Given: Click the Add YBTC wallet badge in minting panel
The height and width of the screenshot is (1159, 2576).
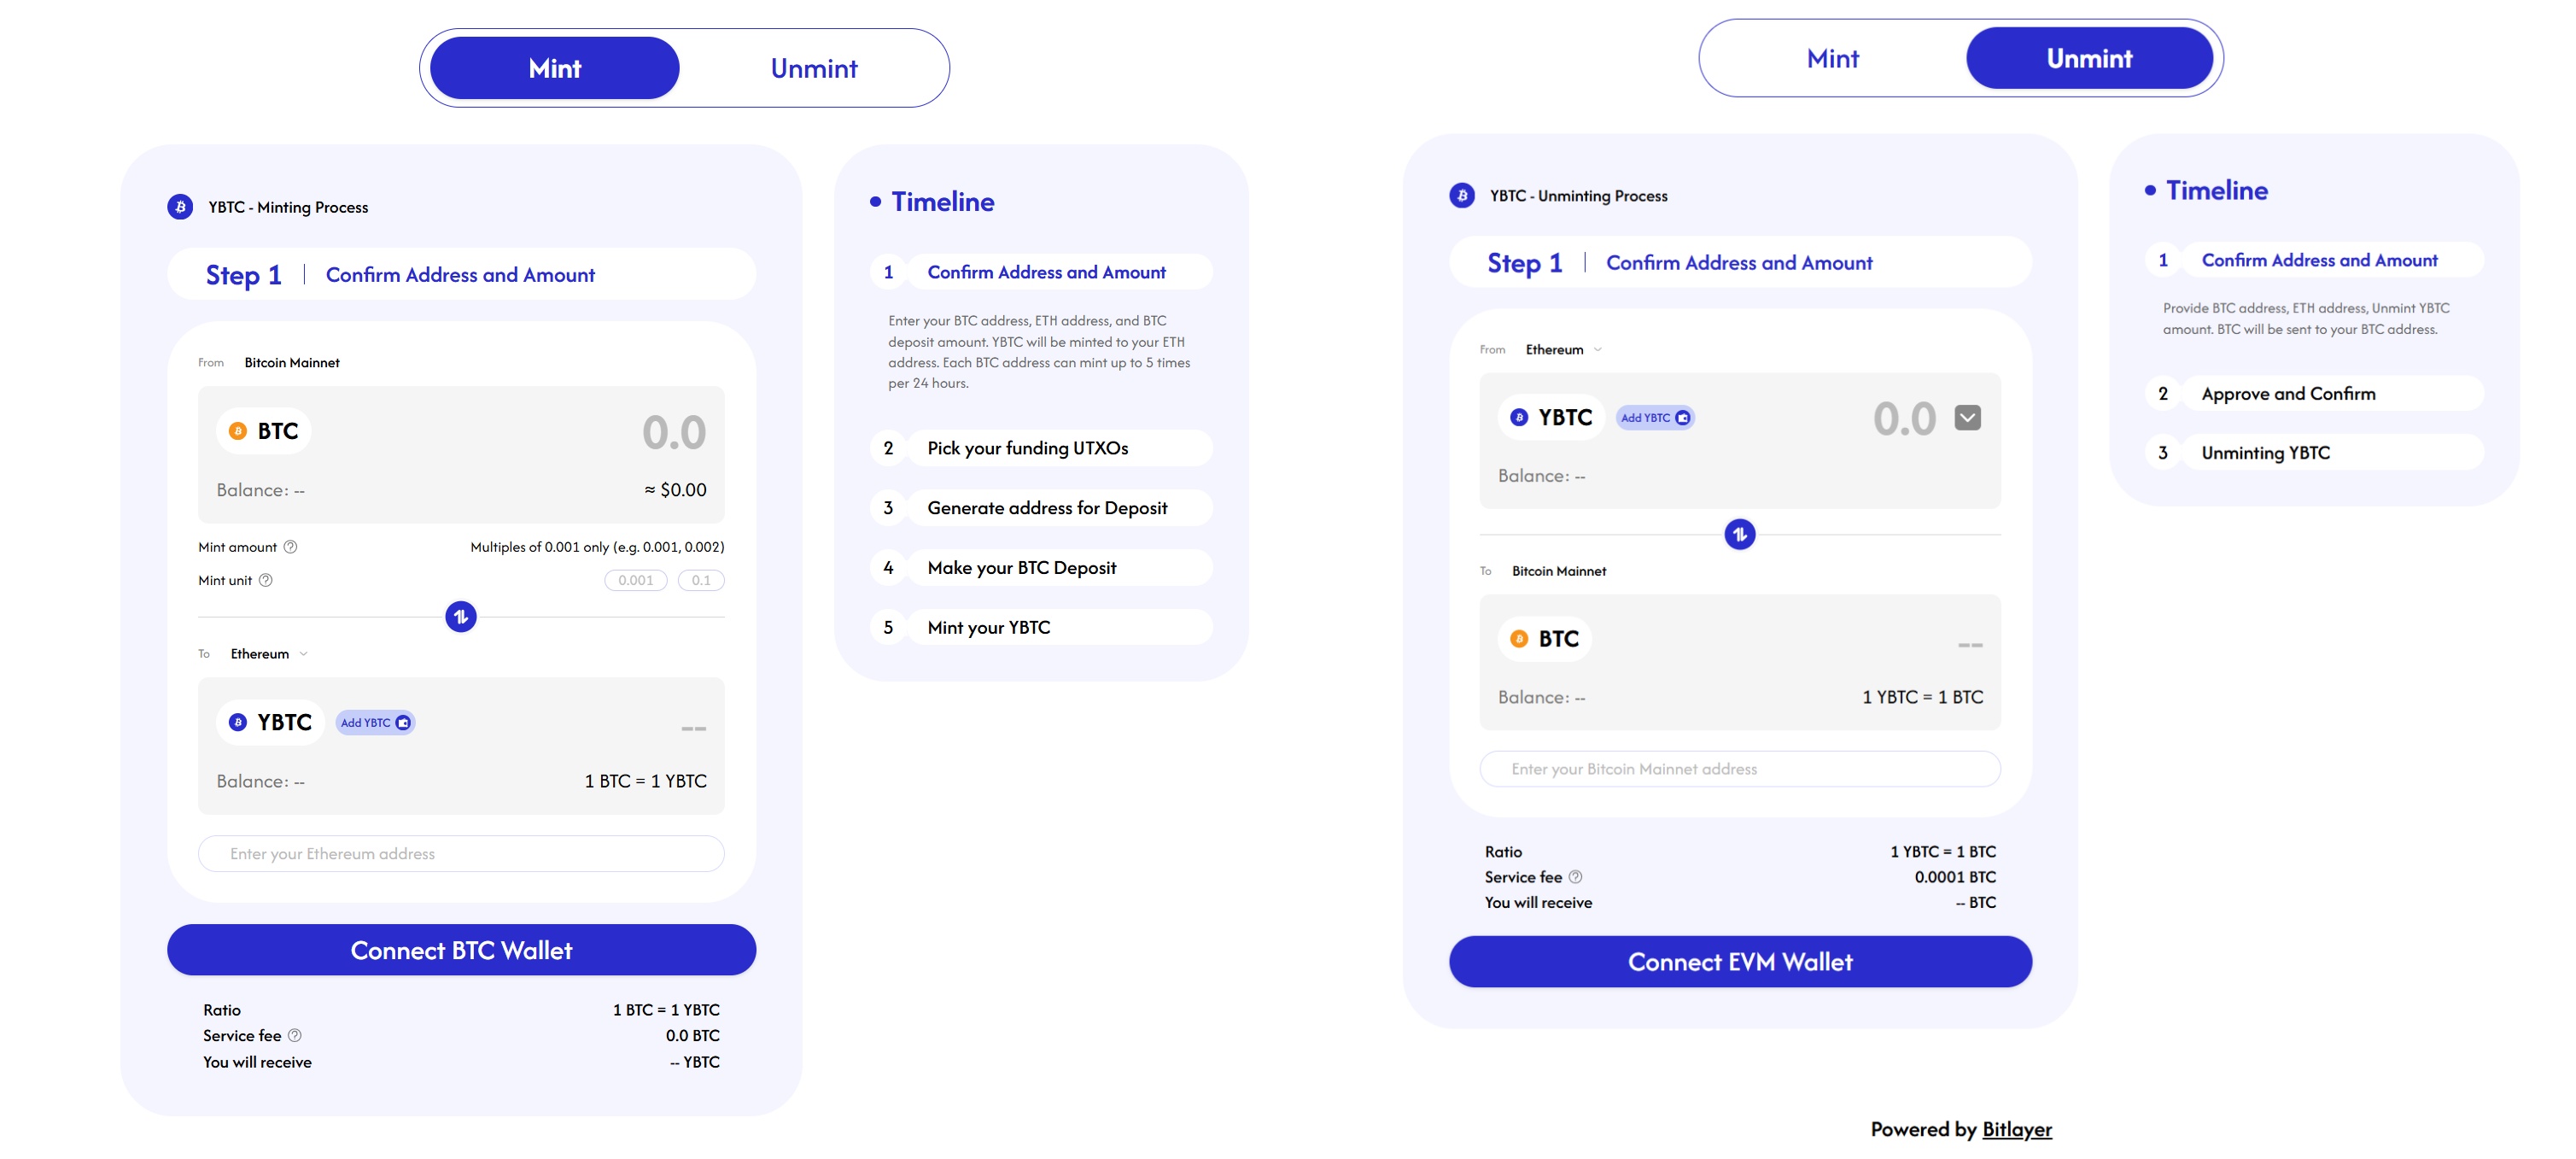Looking at the screenshot, I should pos(375,723).
